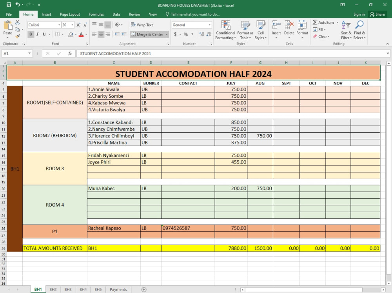Click the Decrease Indent icon
This screenshot has width=392, height=293.
[117, 34]
